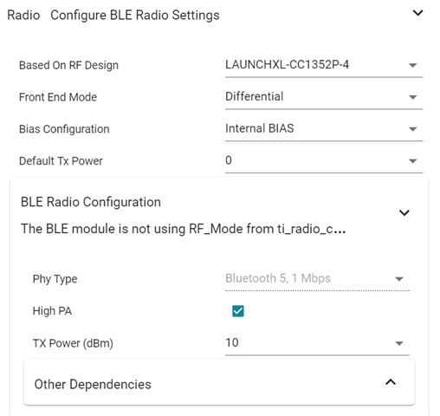Collapse the Radio section with top chevron

(417, 13)
